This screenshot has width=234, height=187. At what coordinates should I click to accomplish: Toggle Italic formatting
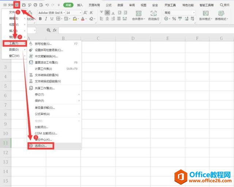(x=46, y=19)
